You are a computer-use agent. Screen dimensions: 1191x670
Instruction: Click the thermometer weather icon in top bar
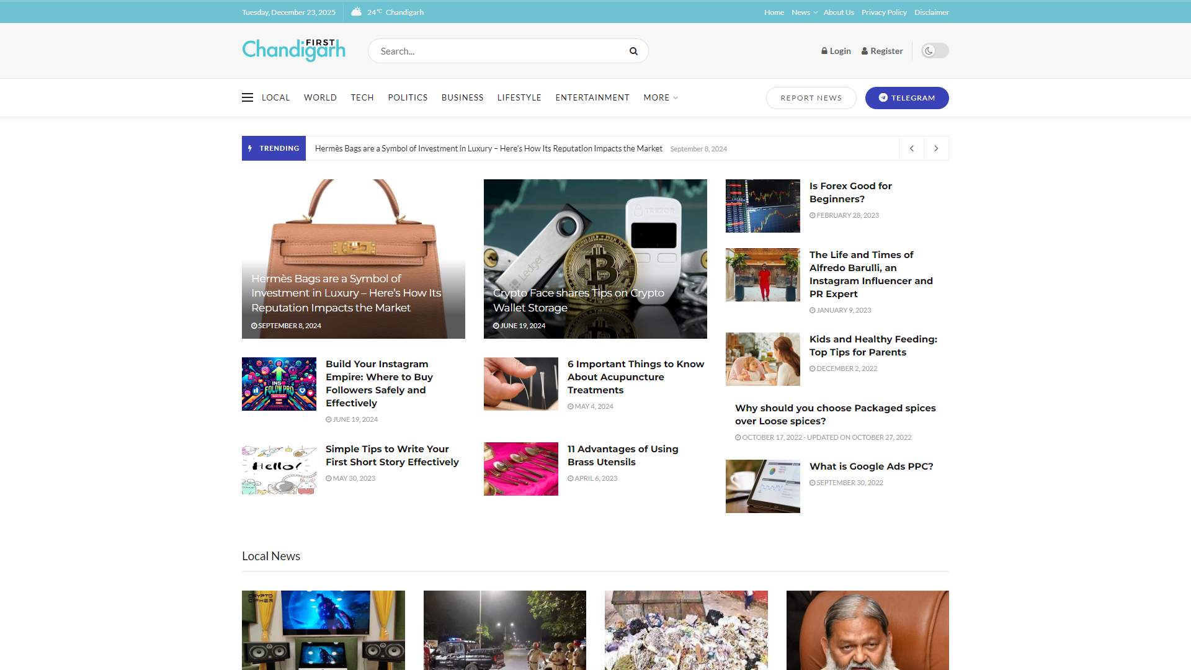point(356,11)
